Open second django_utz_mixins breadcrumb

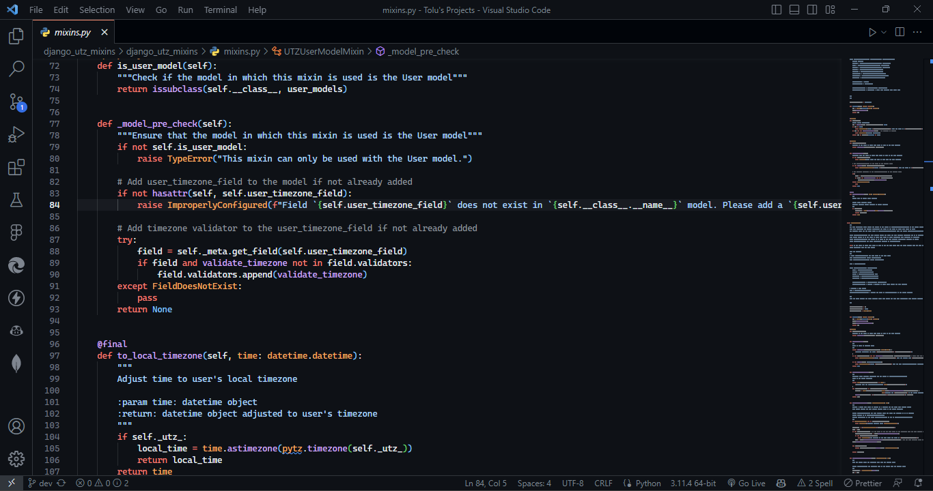pos(162,51)
